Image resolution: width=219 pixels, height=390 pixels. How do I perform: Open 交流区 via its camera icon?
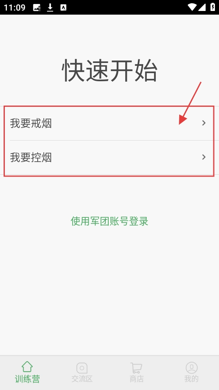82,368
